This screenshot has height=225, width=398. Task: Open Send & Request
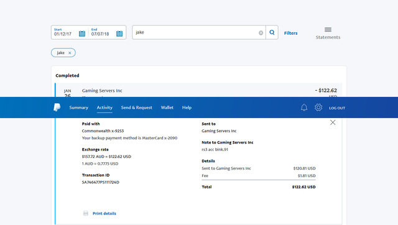coord(137,108)
